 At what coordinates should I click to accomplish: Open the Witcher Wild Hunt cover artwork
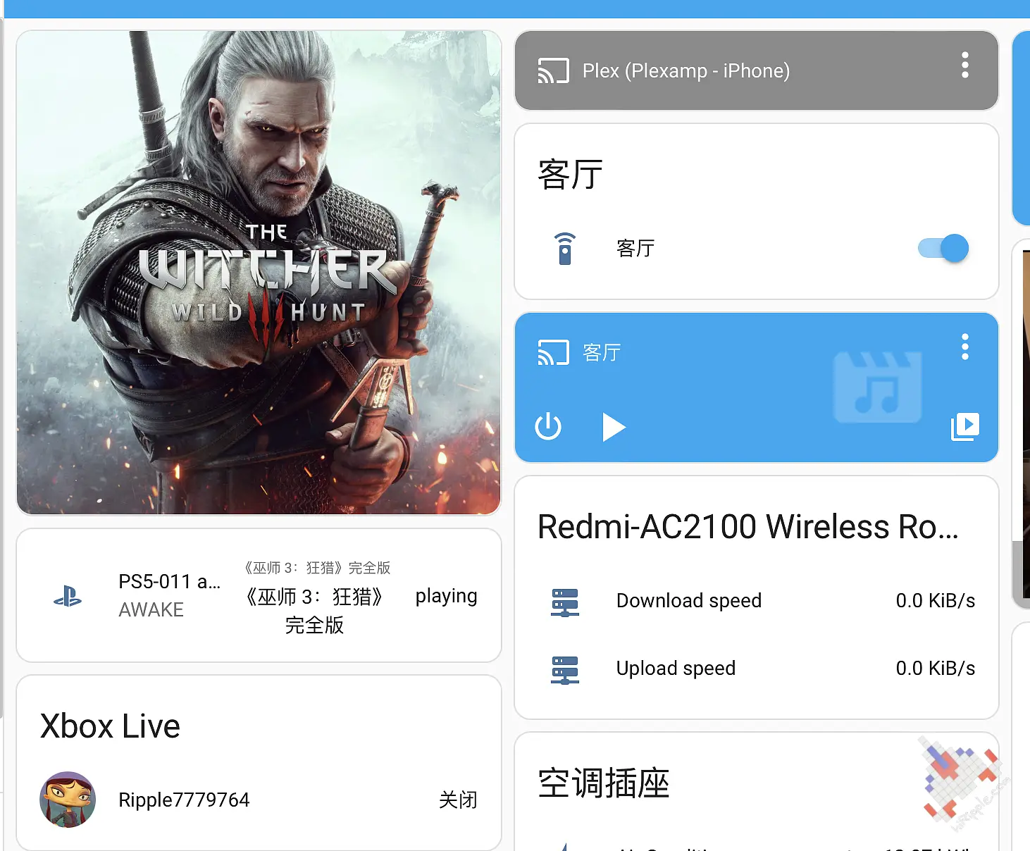(259, 273)
